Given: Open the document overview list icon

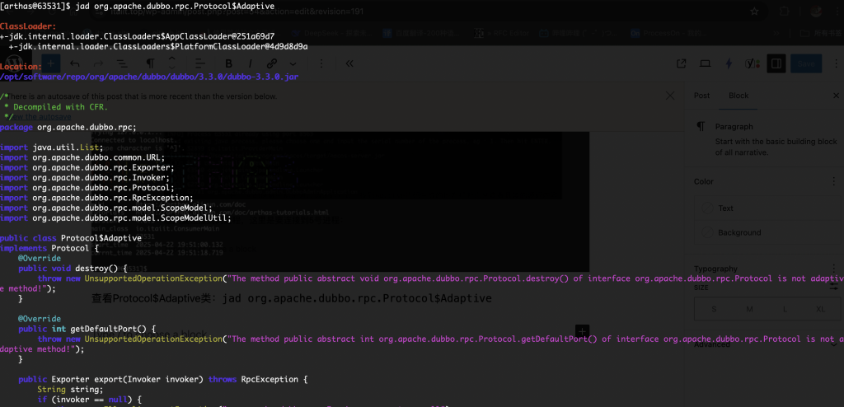Looking at the screenshot, I should [122, 63].
